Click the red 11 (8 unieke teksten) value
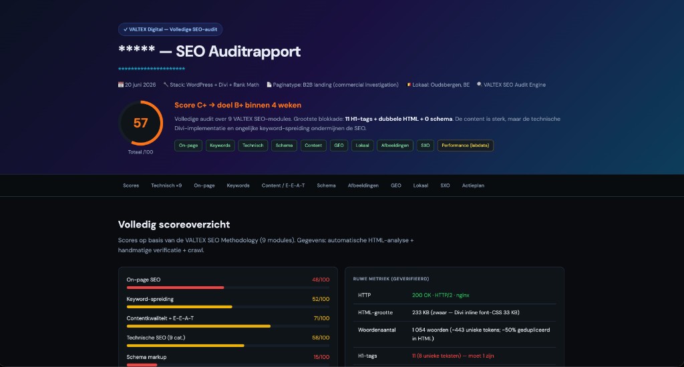Image resolution: width=684 pixels, height=367 pixels. 453,356
